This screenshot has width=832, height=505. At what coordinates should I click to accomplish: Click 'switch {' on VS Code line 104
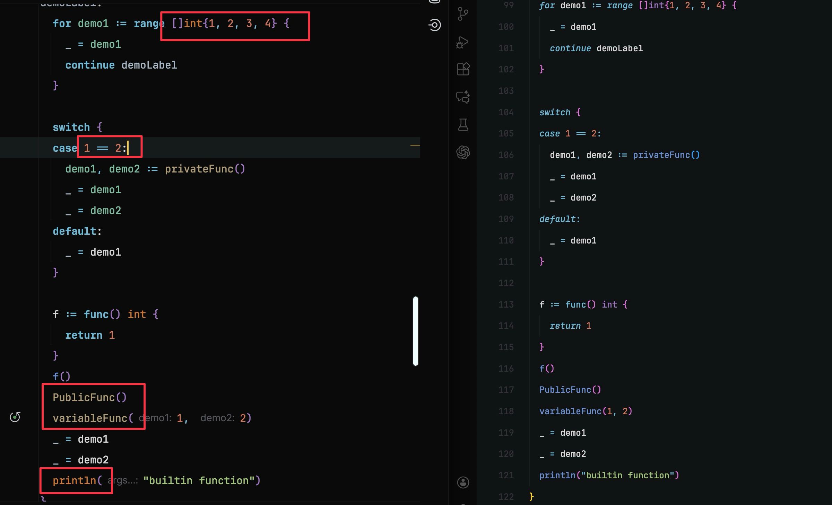[x=560, y=112]
